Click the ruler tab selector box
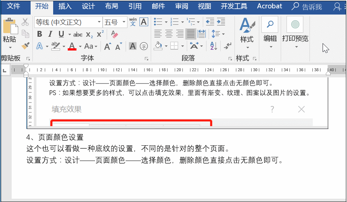The height and width of the screenshot is (202, 347). click(x=4, y=70)
